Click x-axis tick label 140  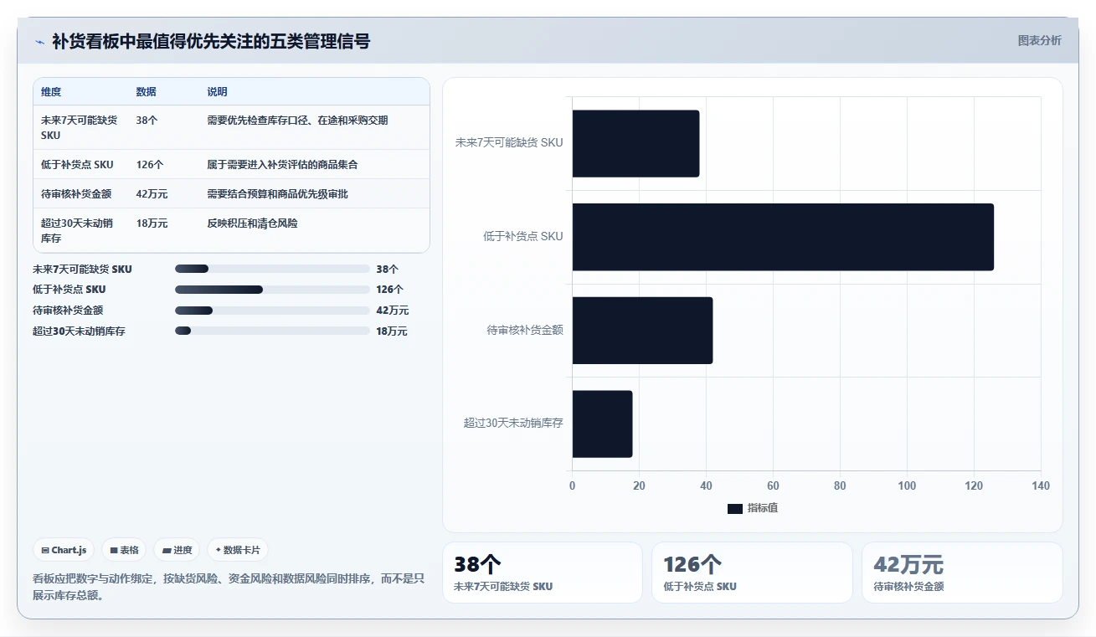point(1041,486)
